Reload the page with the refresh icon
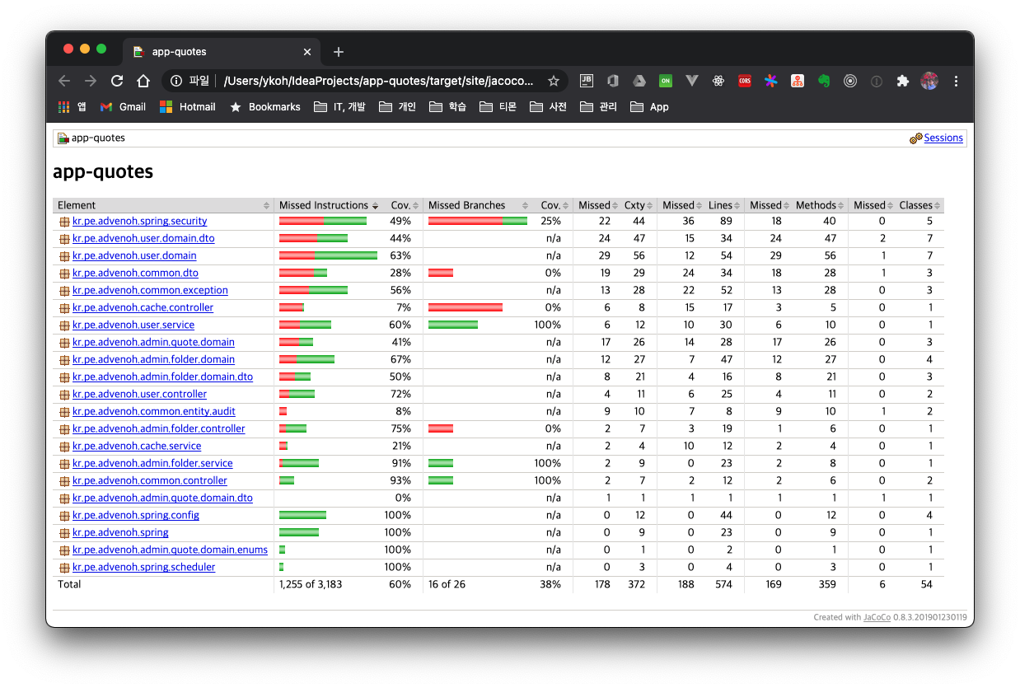1020x688 pixels. [117, 81]
